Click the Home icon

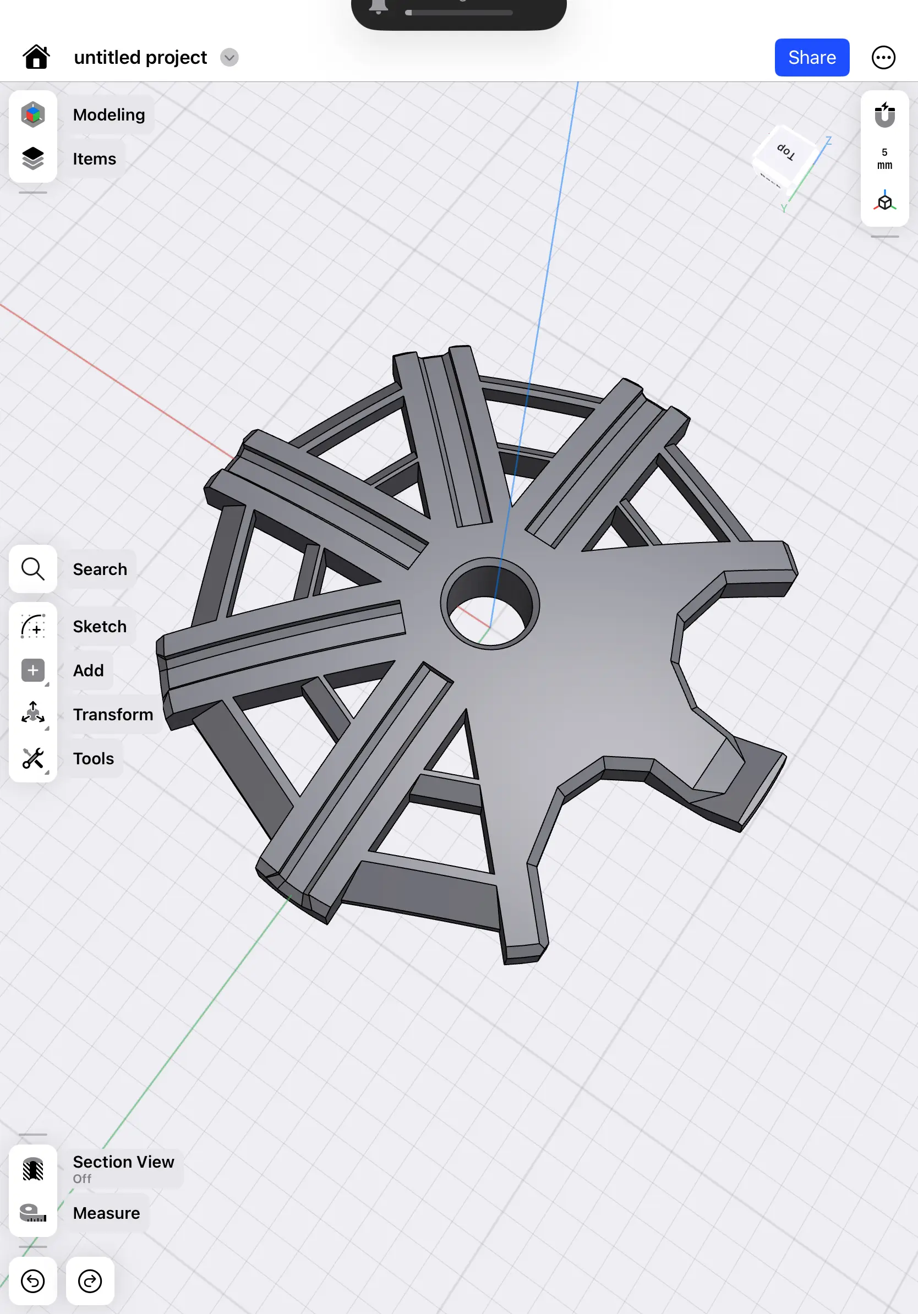pos(36,57)
